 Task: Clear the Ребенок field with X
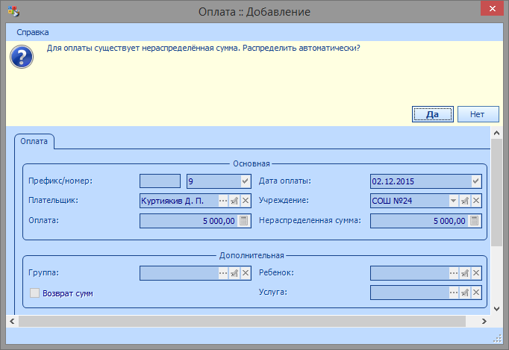tap(476, 273)
